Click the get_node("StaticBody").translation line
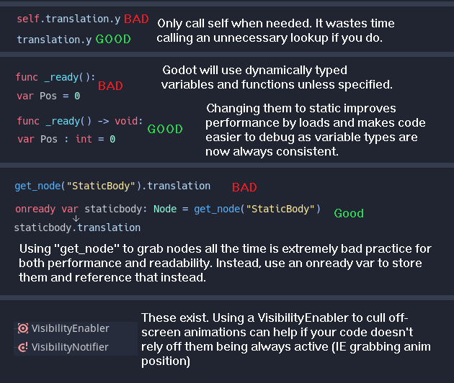 tap(112, 186)
